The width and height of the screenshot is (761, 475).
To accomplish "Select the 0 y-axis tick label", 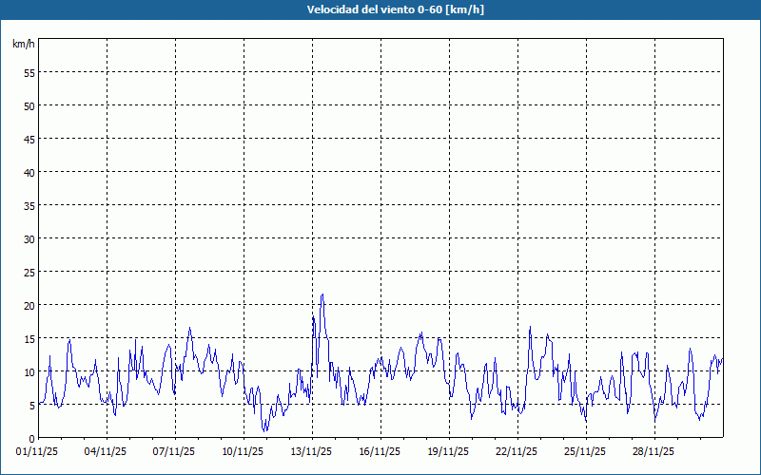I will [x=31, y=438].
